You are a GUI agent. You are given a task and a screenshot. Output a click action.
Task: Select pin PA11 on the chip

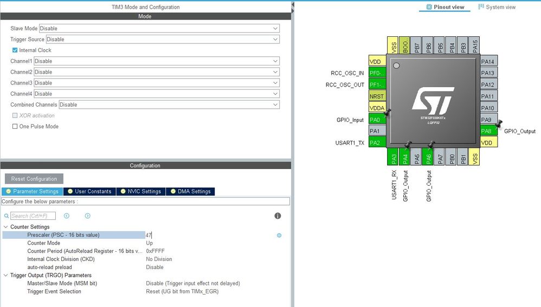click(x=488, y=96)
